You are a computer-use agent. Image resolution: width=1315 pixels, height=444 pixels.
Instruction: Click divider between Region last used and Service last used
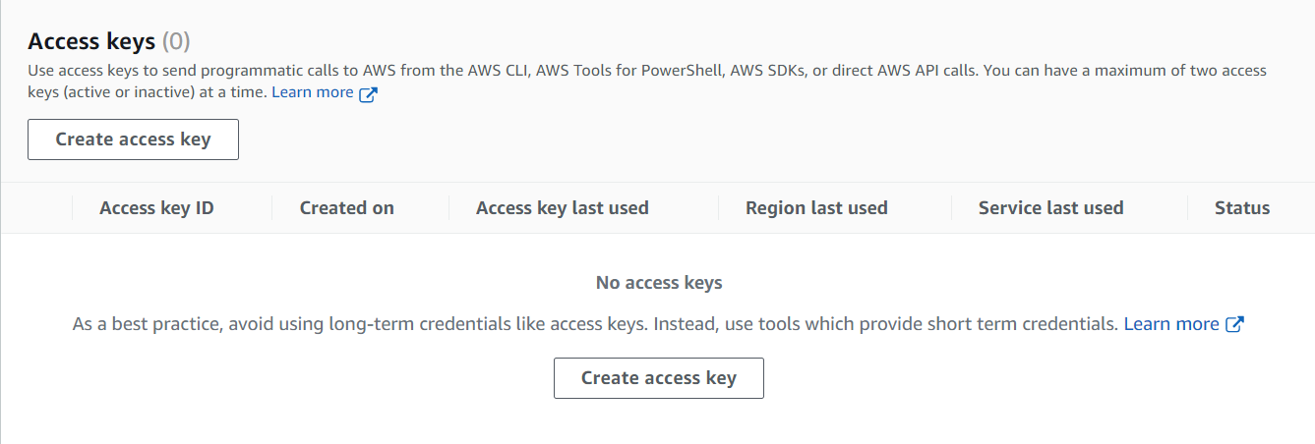click(x=952, y=207)
